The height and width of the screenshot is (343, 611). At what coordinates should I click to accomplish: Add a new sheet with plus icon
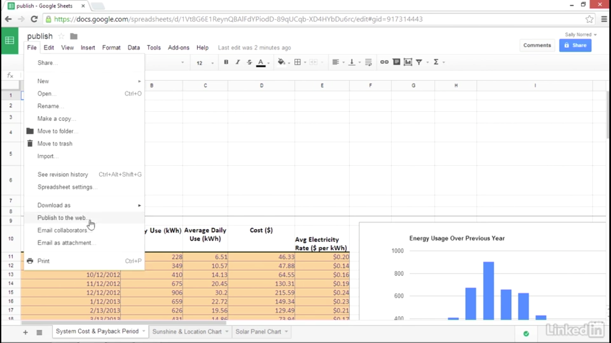click(25, 332)
